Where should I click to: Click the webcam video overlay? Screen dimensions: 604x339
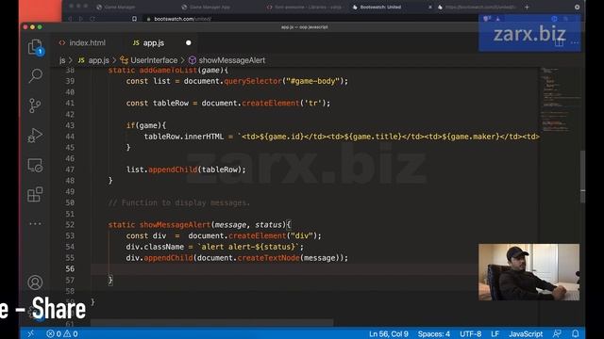pyautogui.click(x=528, y=272)
